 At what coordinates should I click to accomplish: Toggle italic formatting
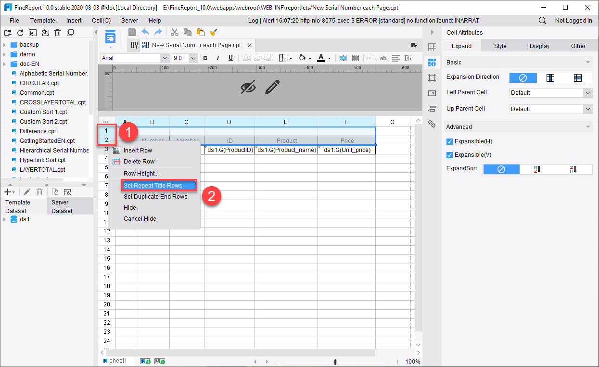click(x=218, y=58)
